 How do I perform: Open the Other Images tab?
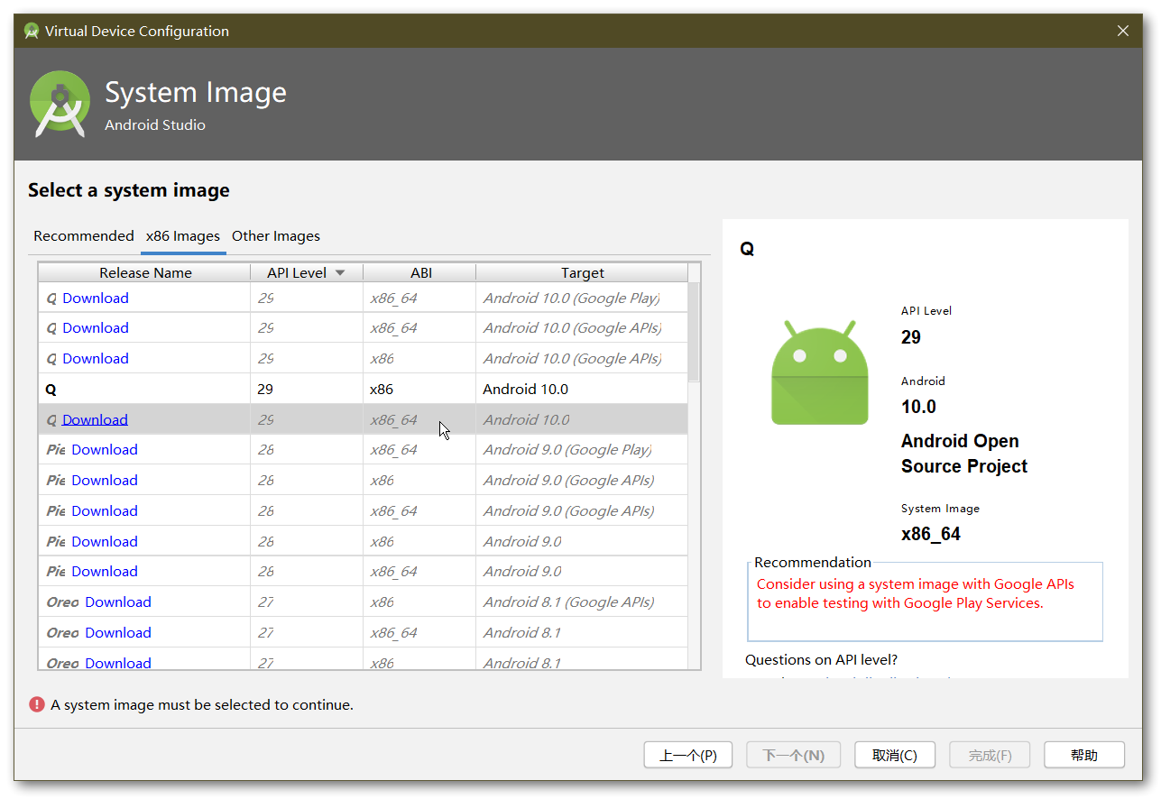tap(275, 236)
